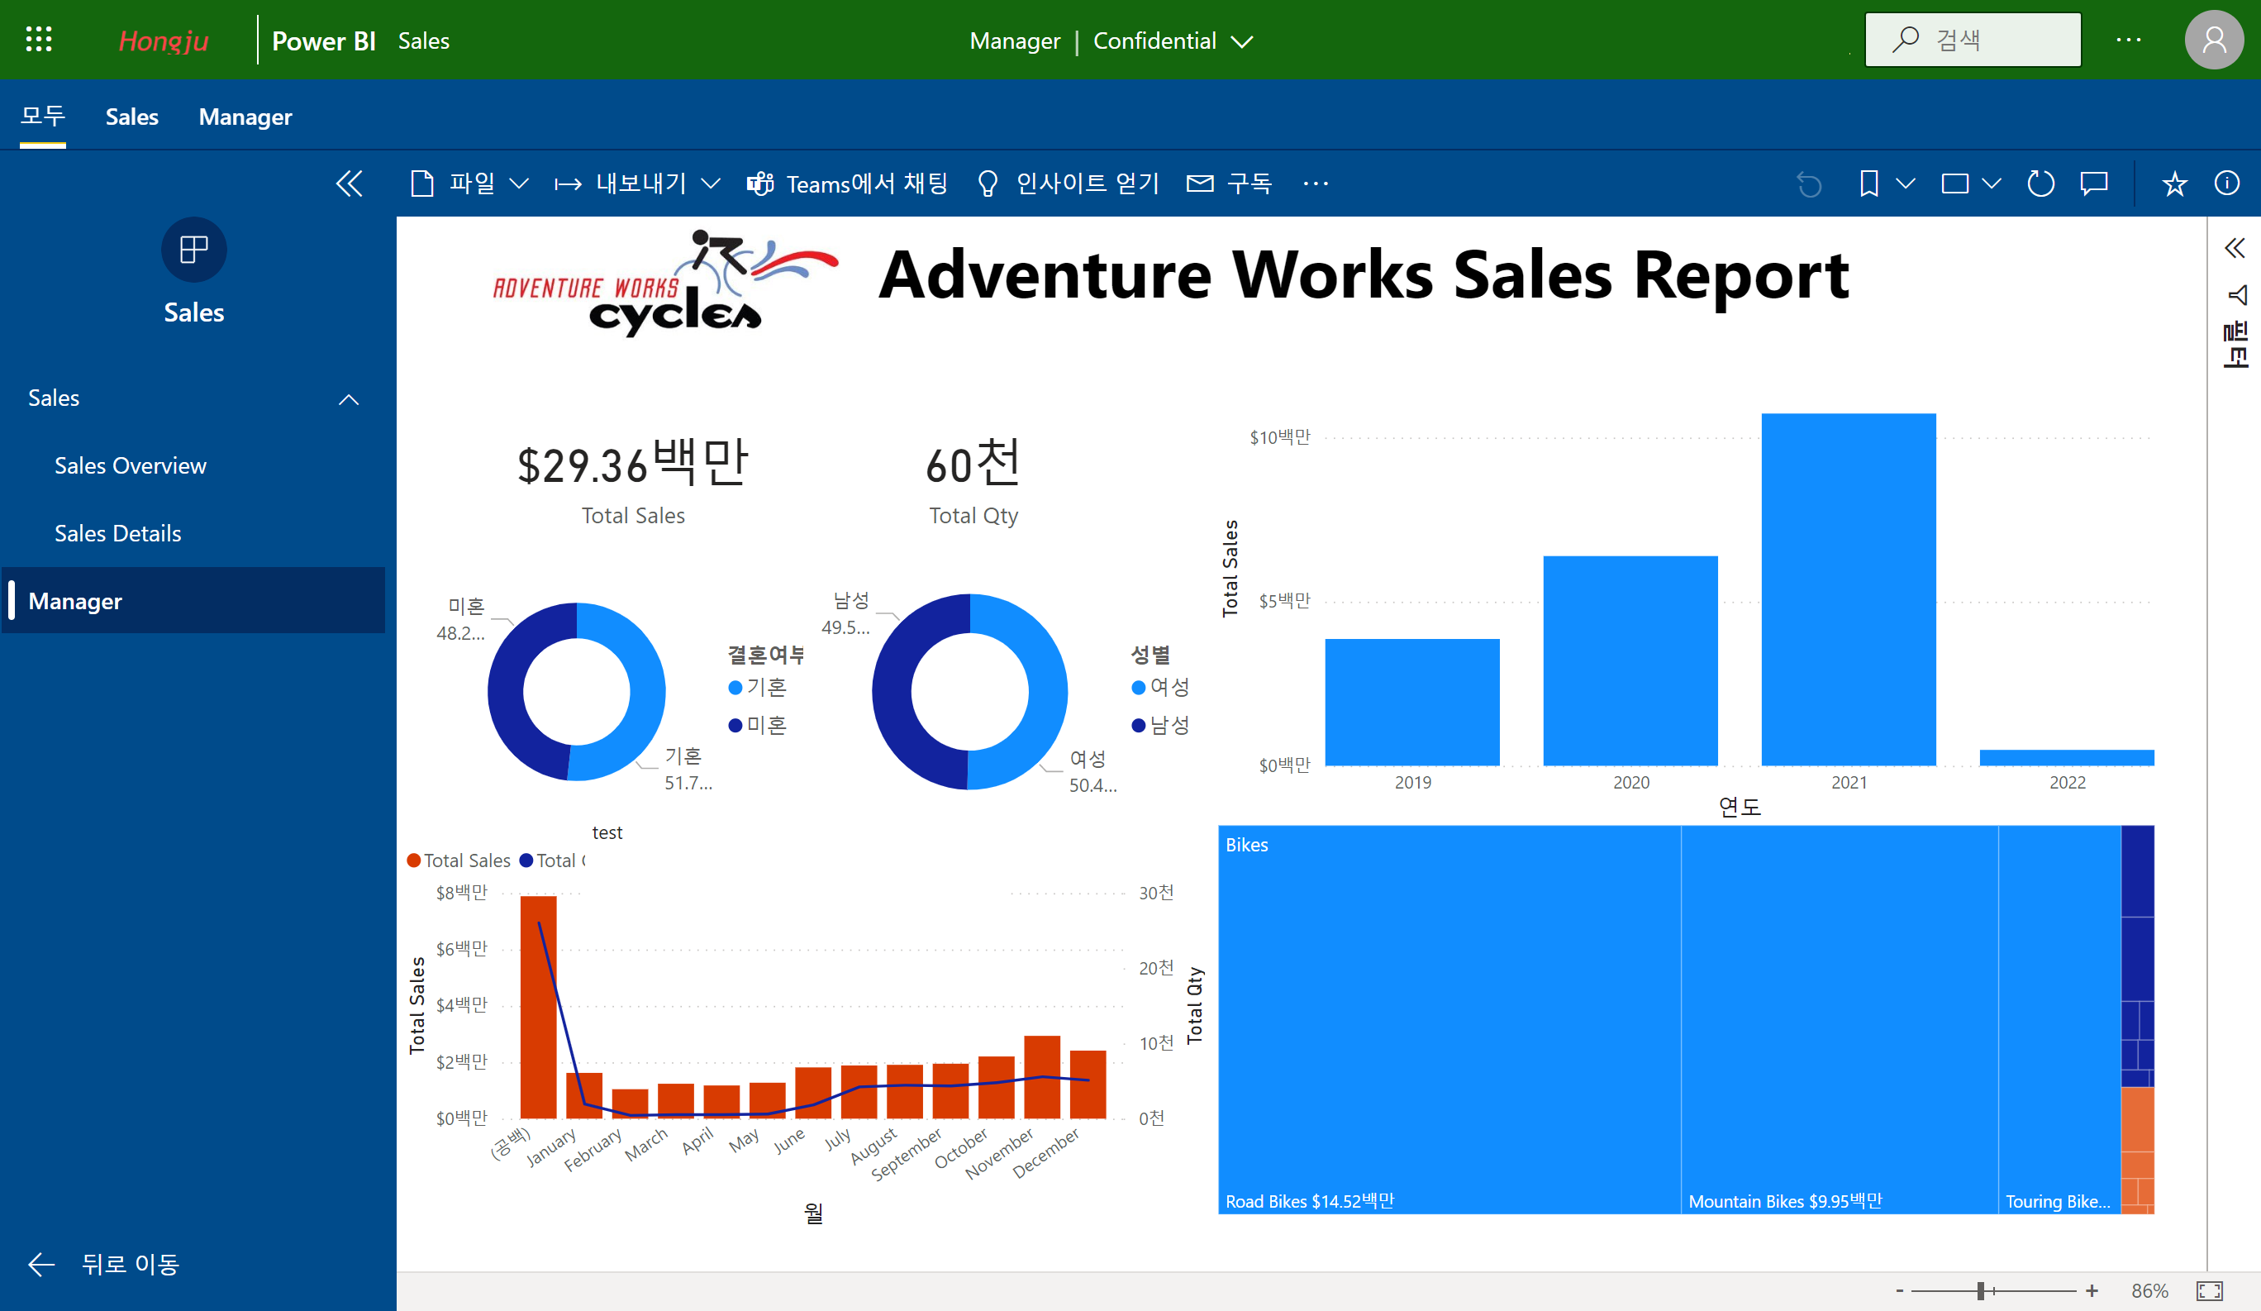Click the fit to page icon
The width and height of the screenshot is (2261, 1311).
tap(2209, 1290)
